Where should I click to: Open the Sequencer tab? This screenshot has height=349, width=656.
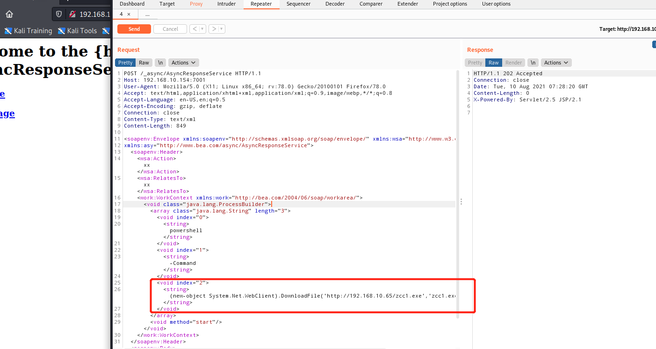[x=298, y=4]
